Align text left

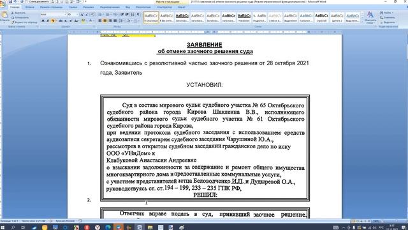click(x=100, y=20)
